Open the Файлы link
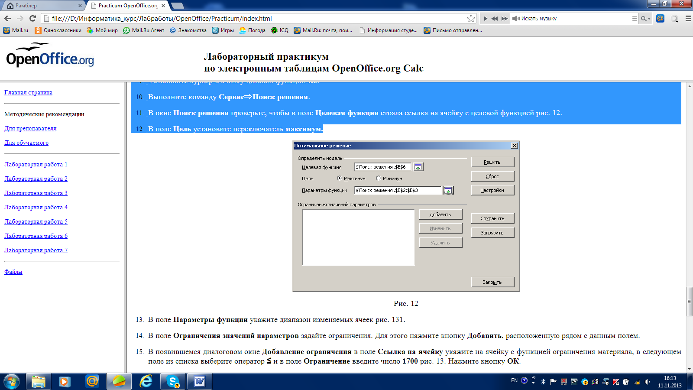This screenshot has height=390, width=693. 13,272
